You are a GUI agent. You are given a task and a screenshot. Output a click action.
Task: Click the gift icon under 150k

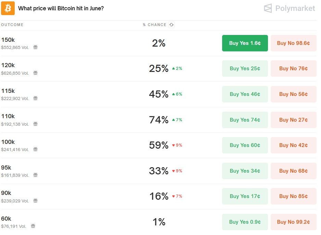(x=35, y=47)
